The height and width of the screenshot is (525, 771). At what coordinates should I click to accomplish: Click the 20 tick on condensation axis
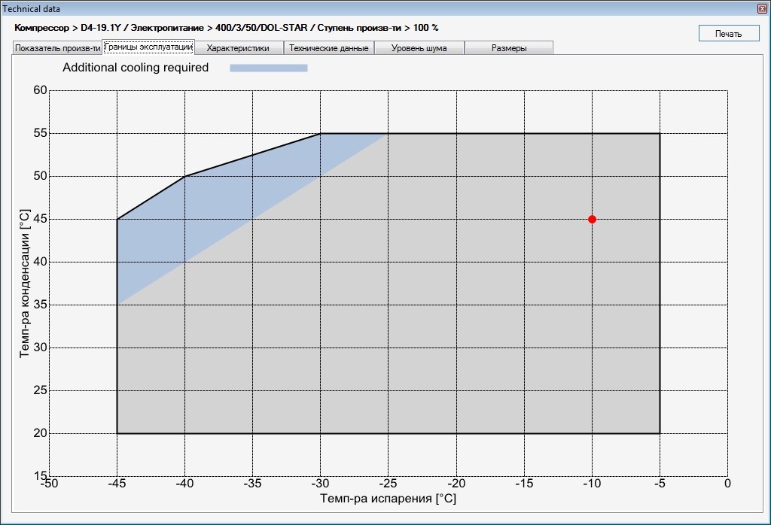(x=41, y=433)
